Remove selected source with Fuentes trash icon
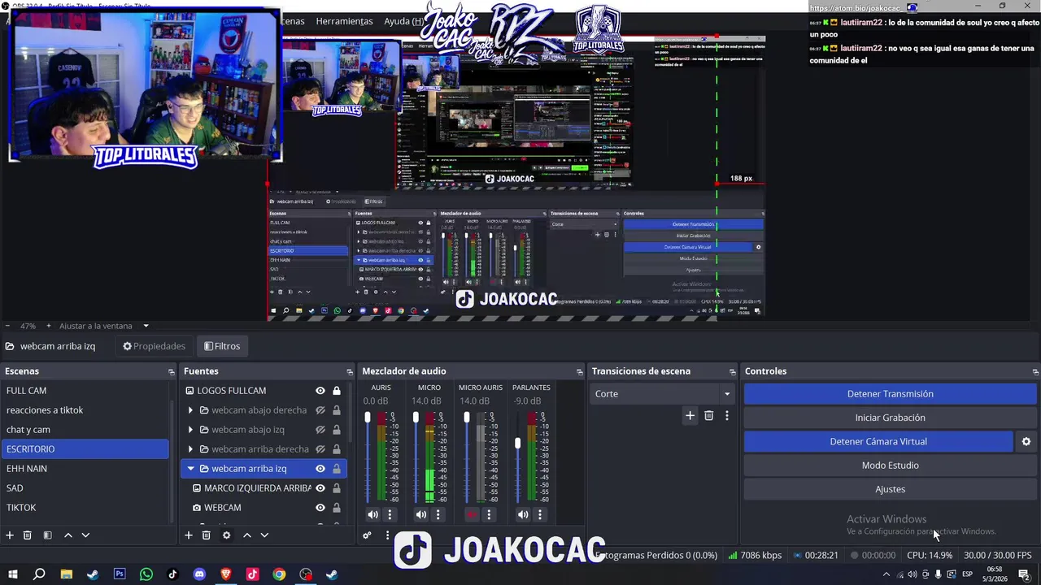This screenshot has height=585, width=1041. (207, 535)
